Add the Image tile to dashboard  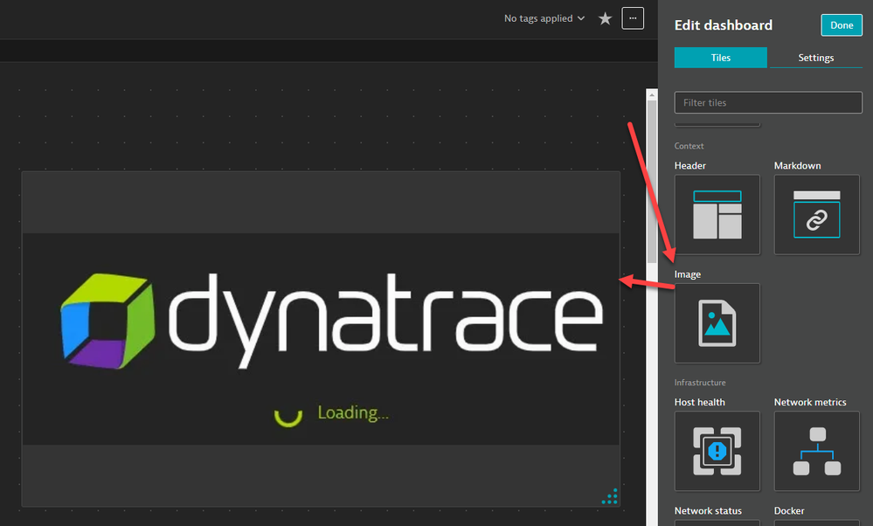click(x=717, y=322)
